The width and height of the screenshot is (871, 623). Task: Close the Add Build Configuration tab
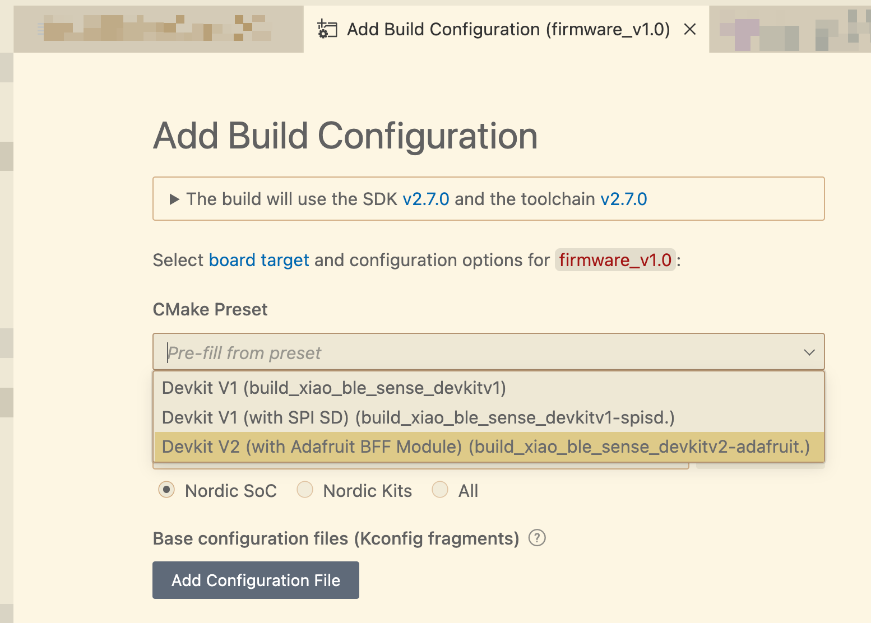point(690,29)
